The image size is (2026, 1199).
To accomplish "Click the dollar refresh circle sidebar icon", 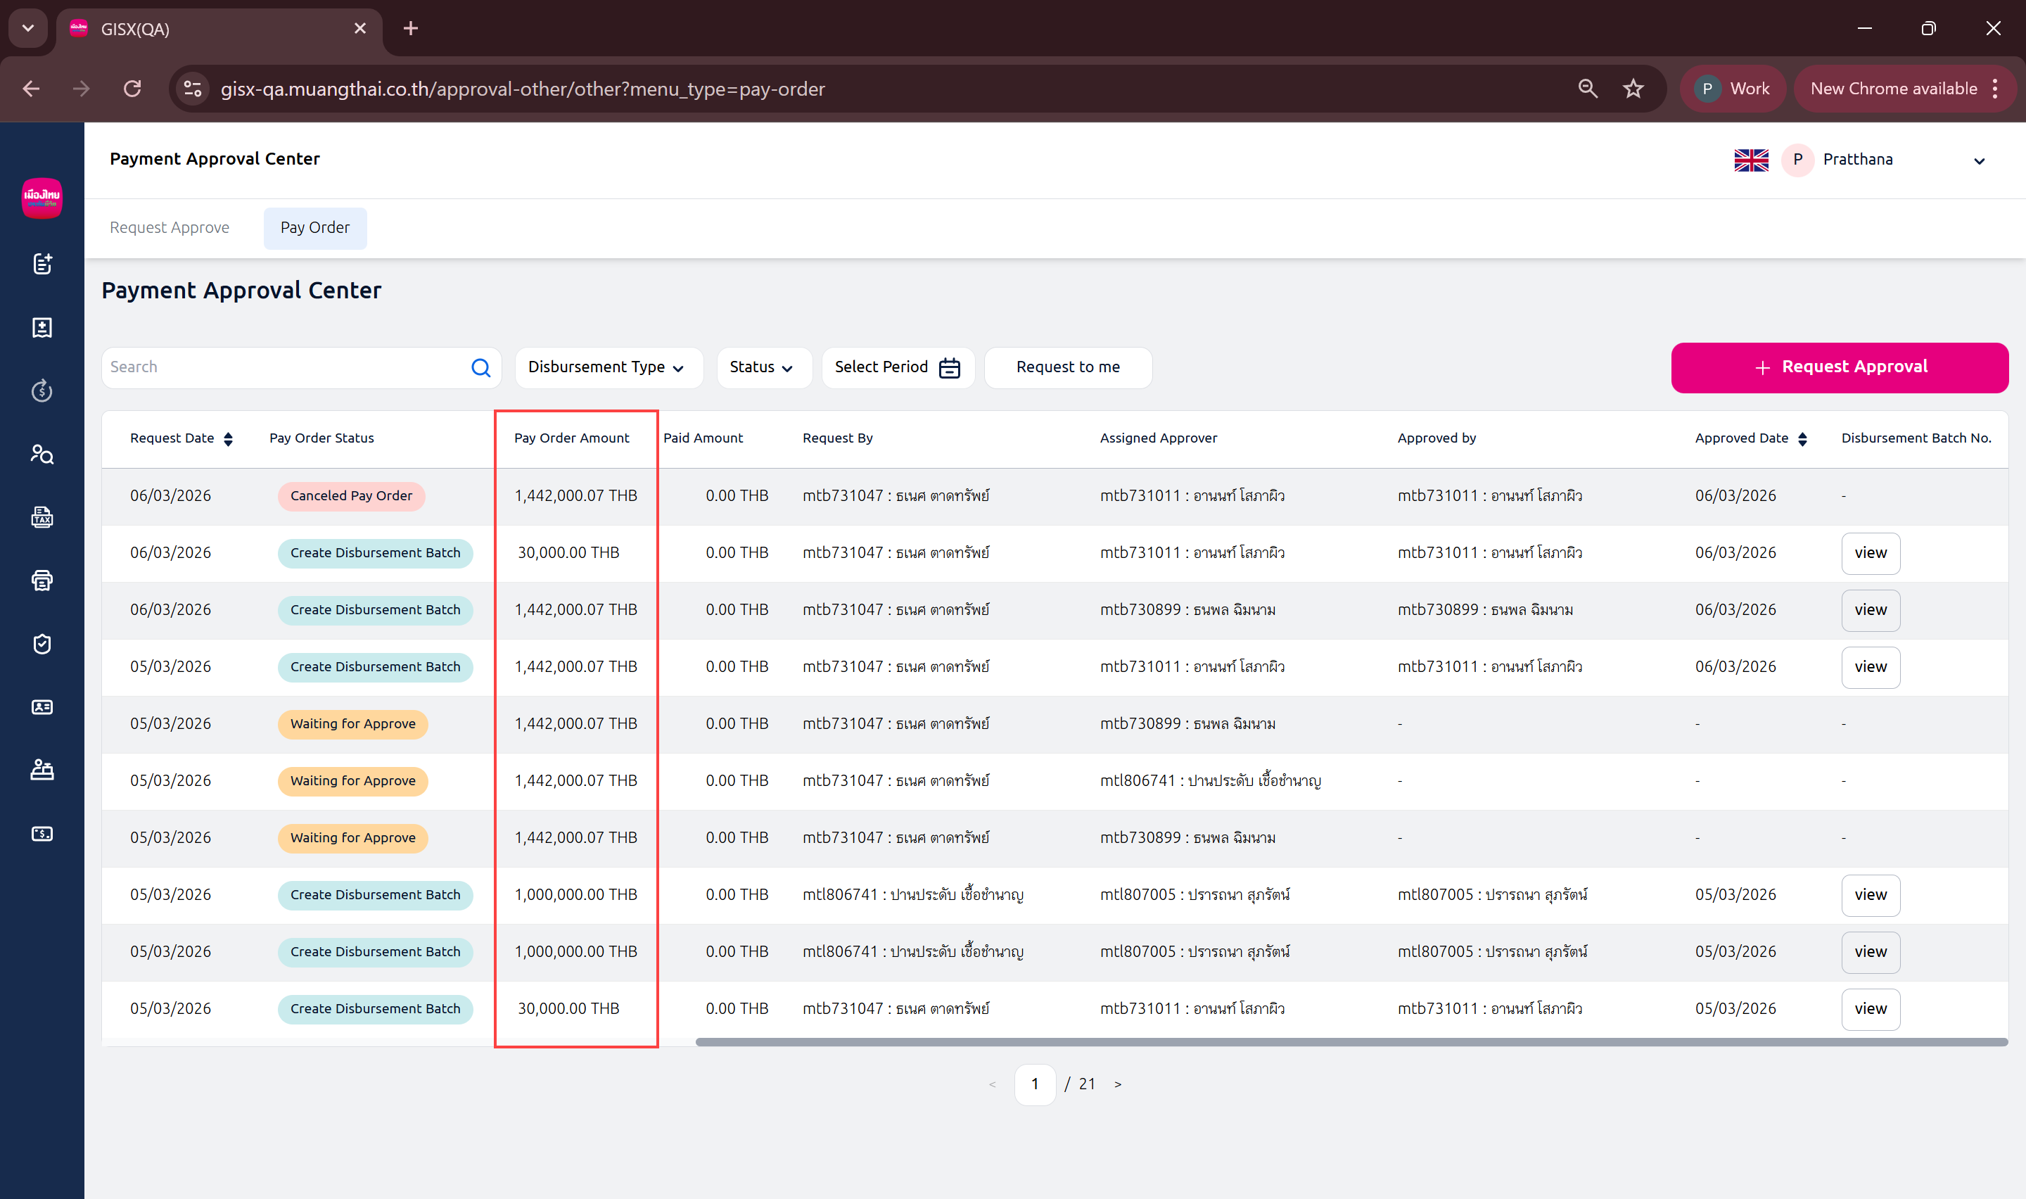I will click(42, 391).
